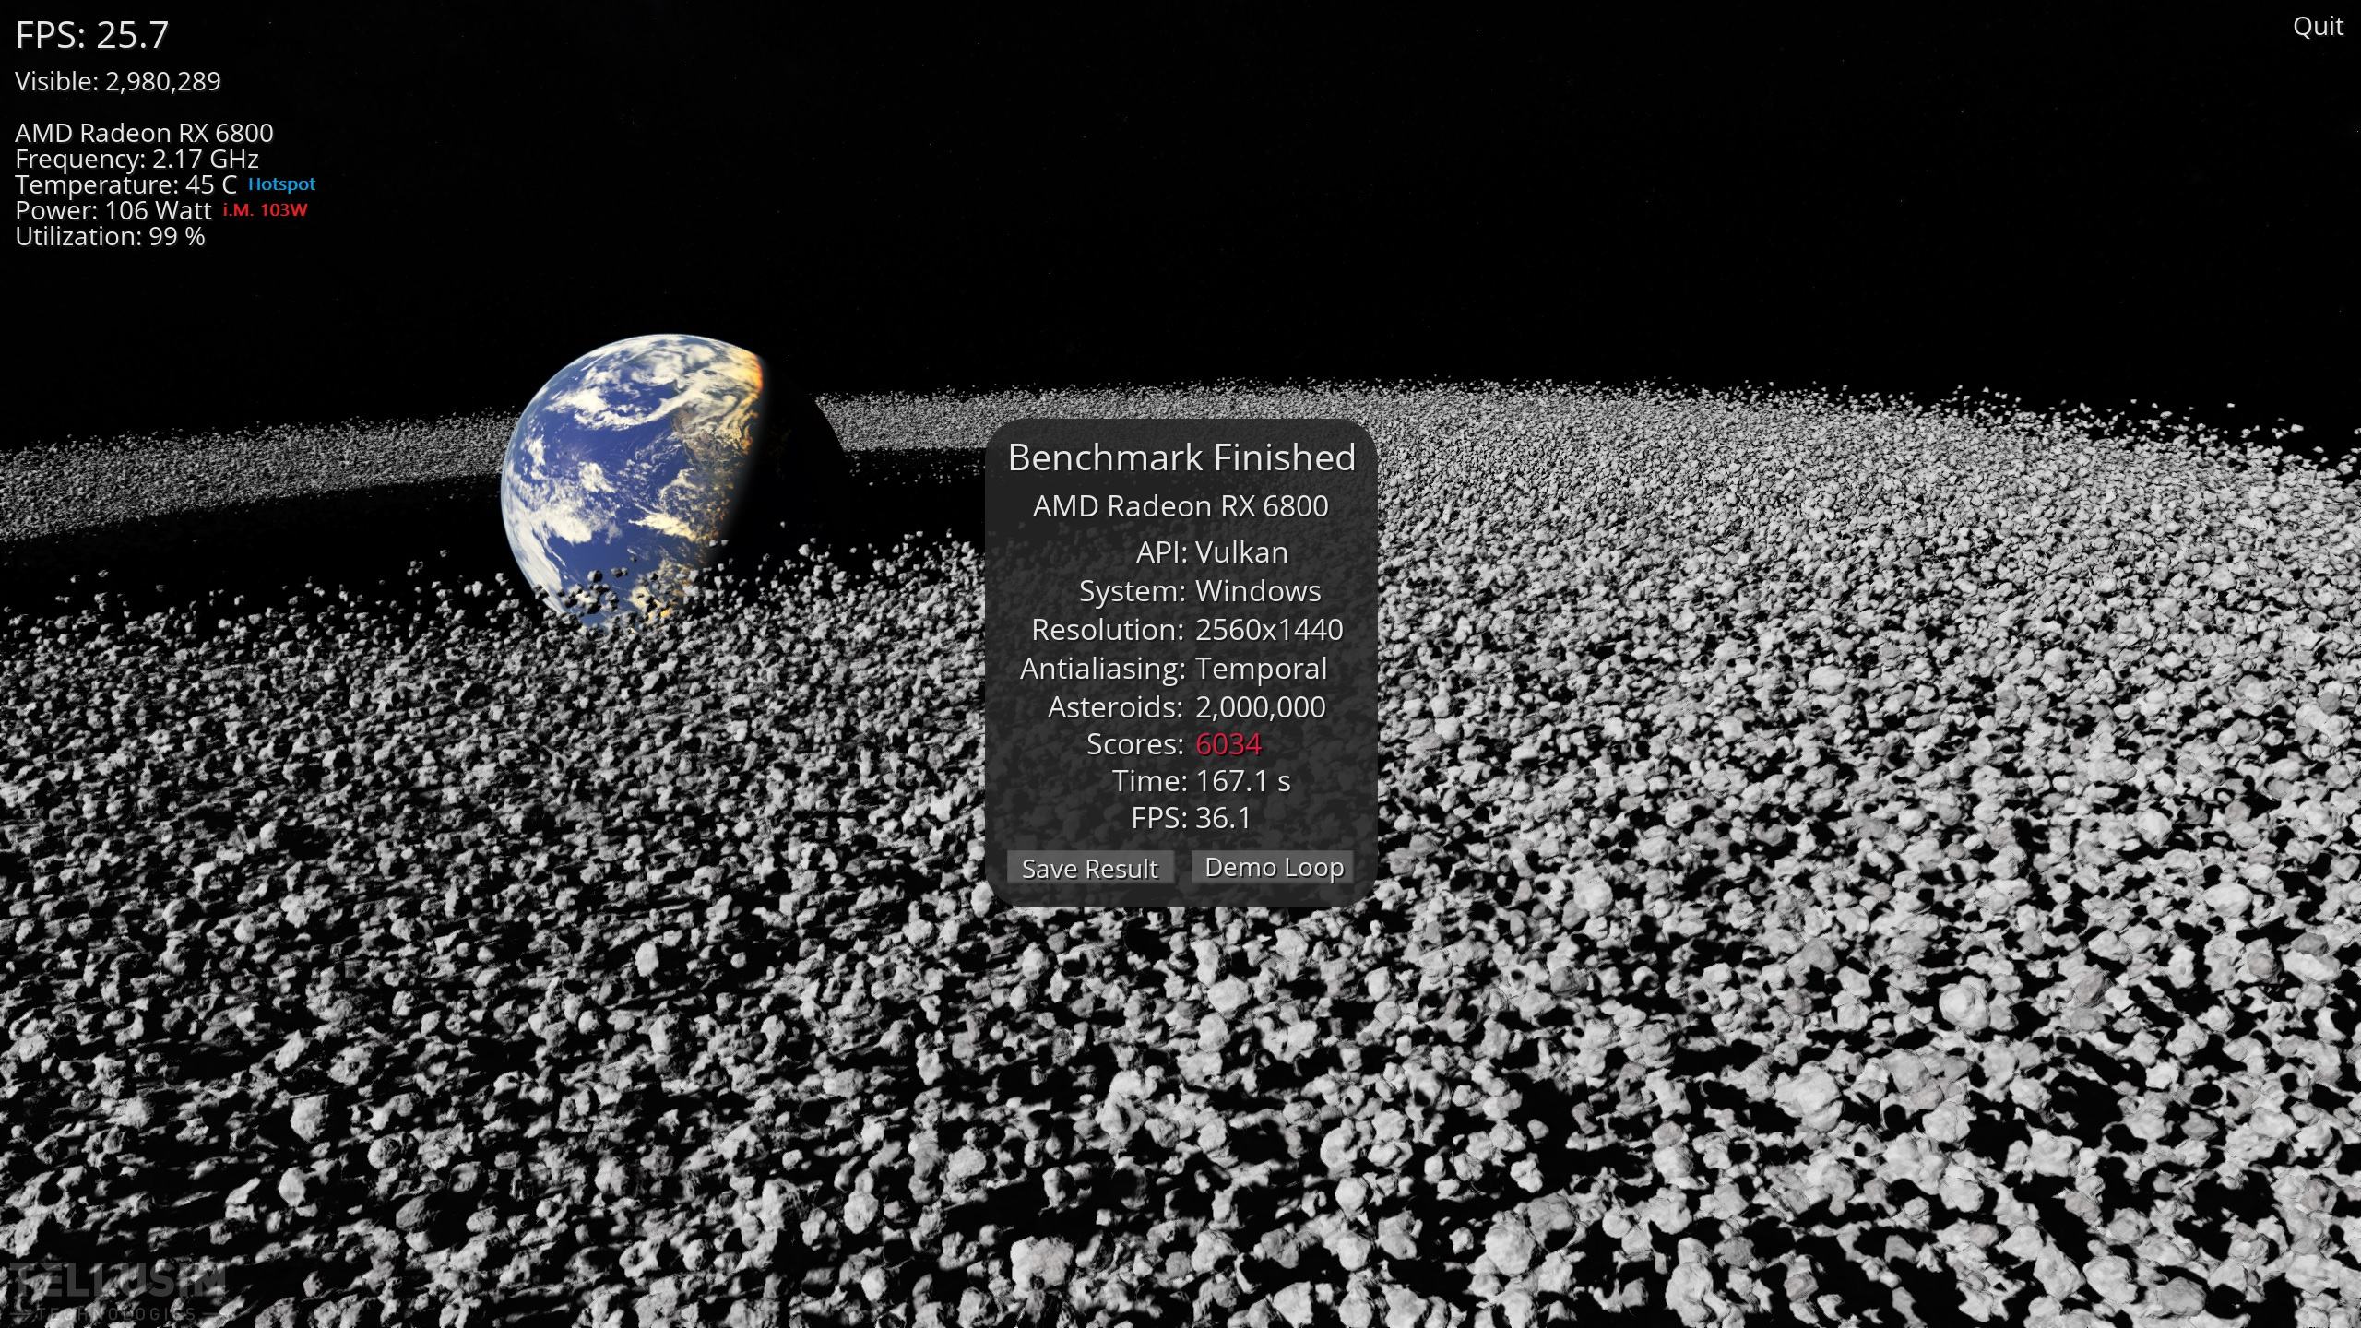
Task: Click the Visible: 2,980,289 readout
Action: click(118, 81)
